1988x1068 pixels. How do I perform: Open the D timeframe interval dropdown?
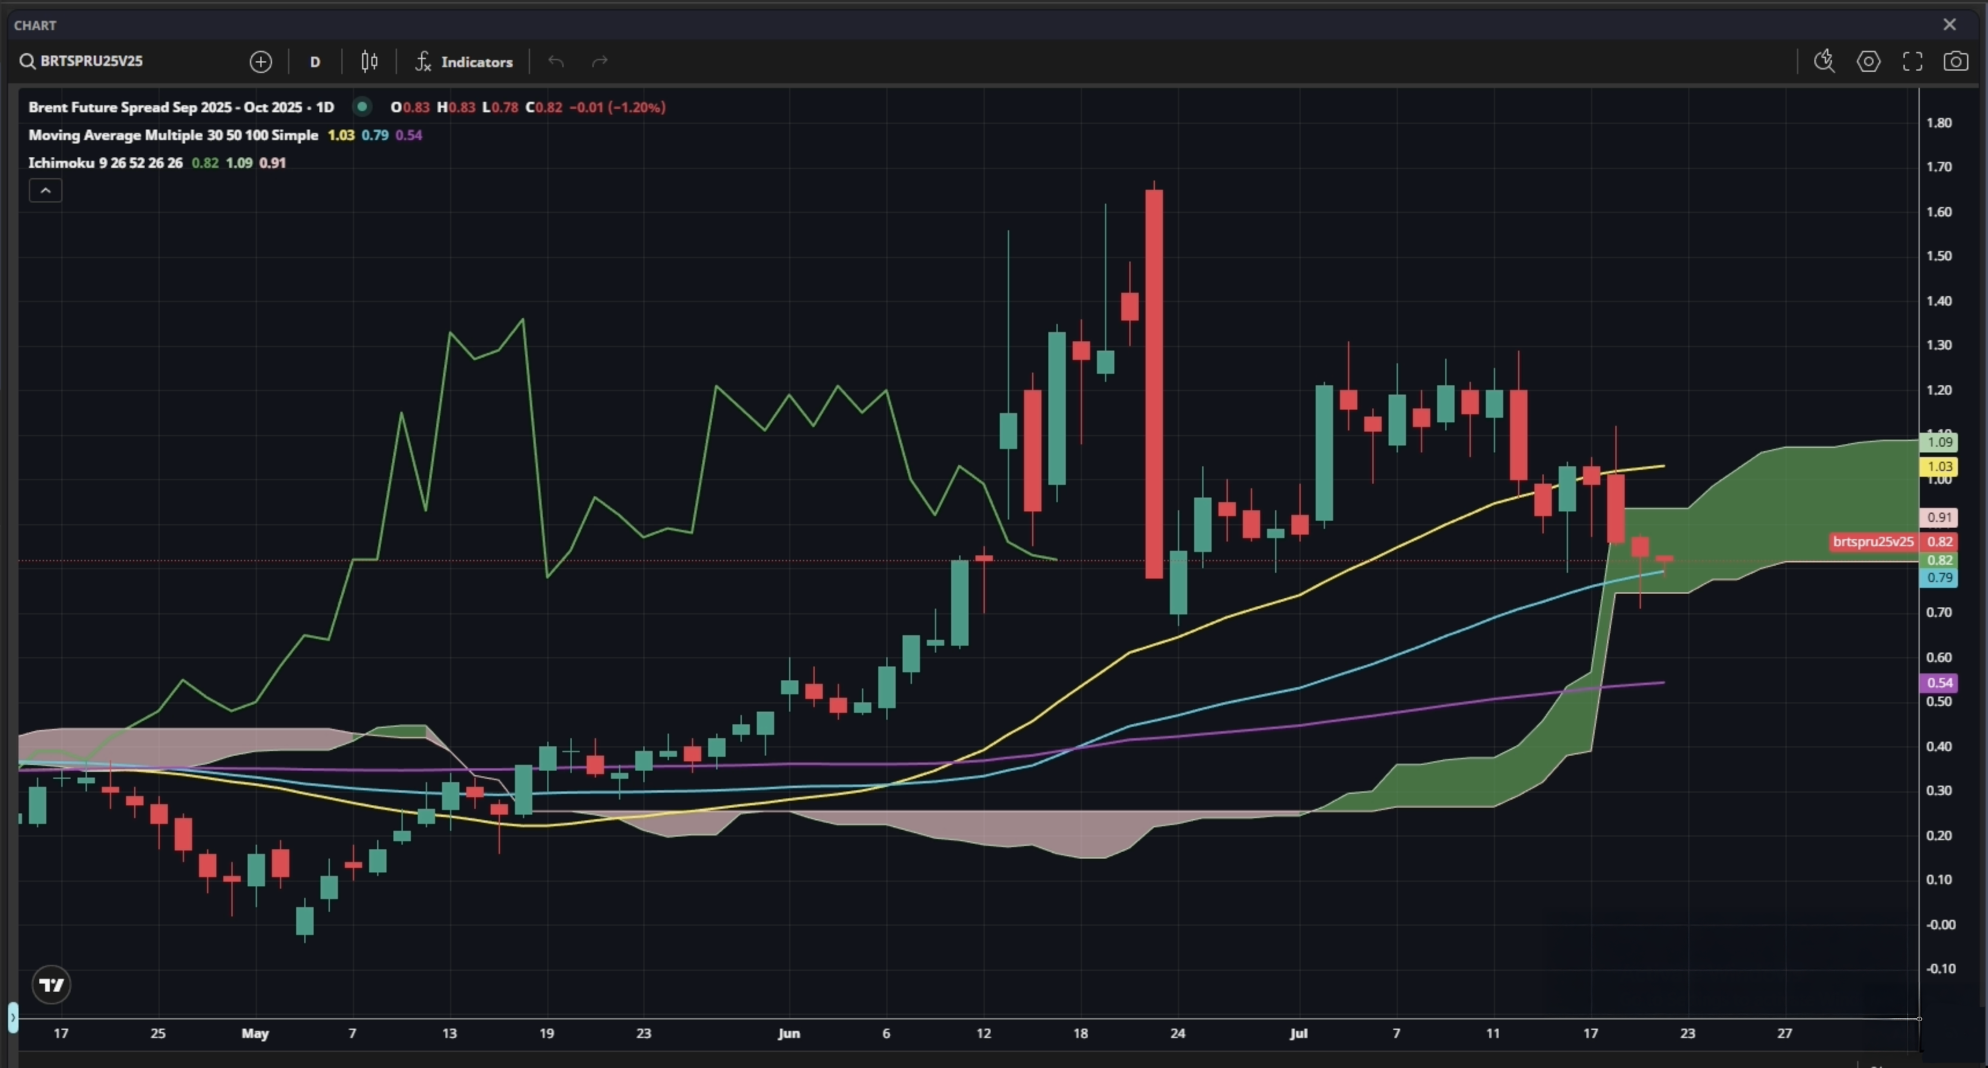click(x=315, y=62)
